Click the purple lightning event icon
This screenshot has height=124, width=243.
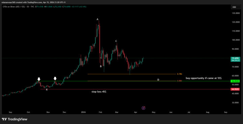coord(143,108)
